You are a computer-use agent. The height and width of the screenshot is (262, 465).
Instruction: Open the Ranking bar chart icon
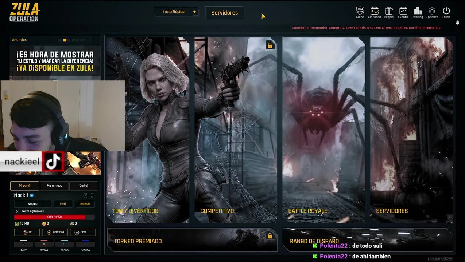(417, 11)
